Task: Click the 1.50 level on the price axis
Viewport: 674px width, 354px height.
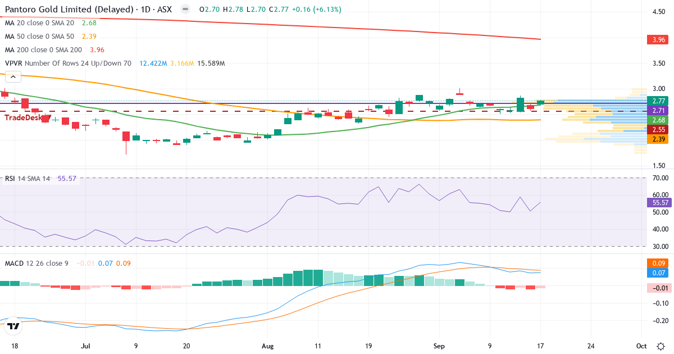Action: pos(658,165)
